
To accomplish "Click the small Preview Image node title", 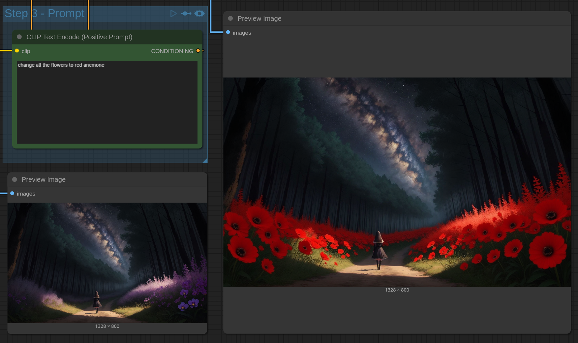I will tap(44, 179).
